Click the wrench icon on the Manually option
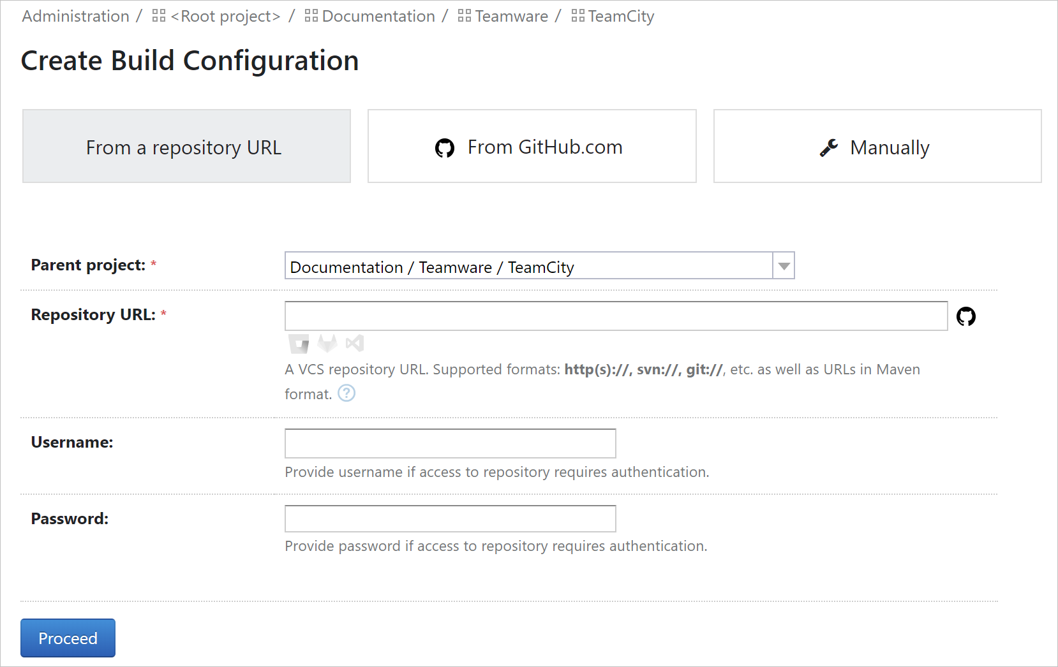Screen dimensions: 1058x667 tap(828, 147)
